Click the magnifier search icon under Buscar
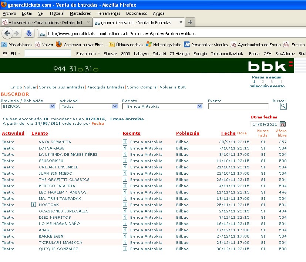 pos(283,106)
